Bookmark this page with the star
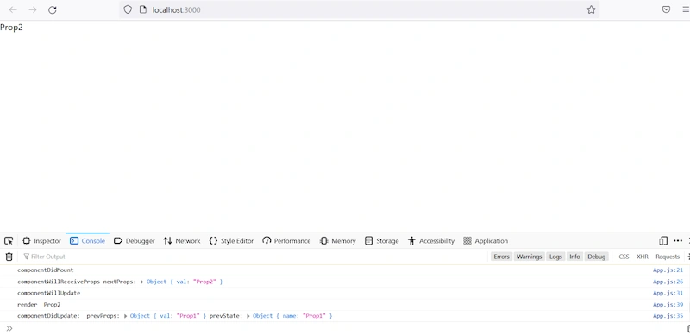690x335 pixels. coord(591,9)
